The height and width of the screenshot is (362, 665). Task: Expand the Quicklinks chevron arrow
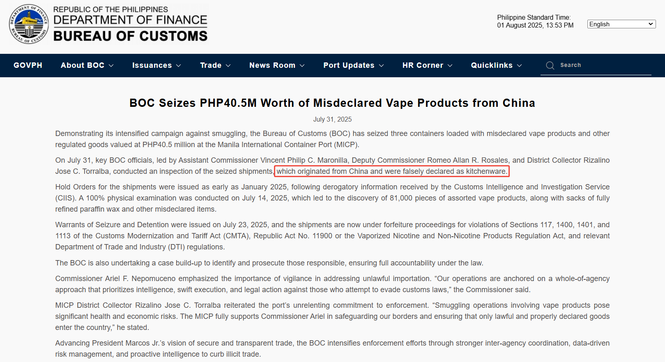point(520,66)
